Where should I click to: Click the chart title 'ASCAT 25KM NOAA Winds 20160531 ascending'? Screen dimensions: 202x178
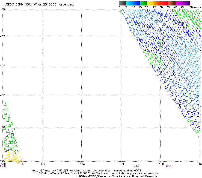[39, 5]
